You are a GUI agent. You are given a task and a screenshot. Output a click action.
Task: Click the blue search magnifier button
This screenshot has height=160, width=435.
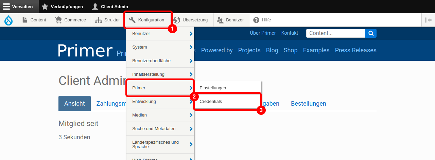tap(371, 33)
